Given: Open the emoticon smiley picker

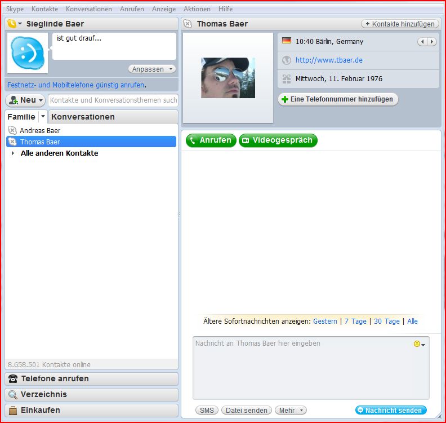Looking at the screenshot, I should pos(420,344).
